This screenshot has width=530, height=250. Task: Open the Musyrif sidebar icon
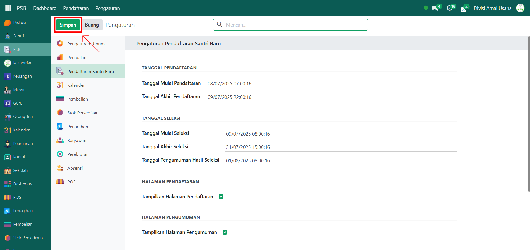(x=7, y=90)
